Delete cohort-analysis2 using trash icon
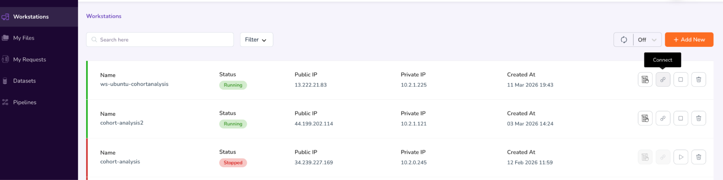Screen dimensions: 723x180 point(698,118)
